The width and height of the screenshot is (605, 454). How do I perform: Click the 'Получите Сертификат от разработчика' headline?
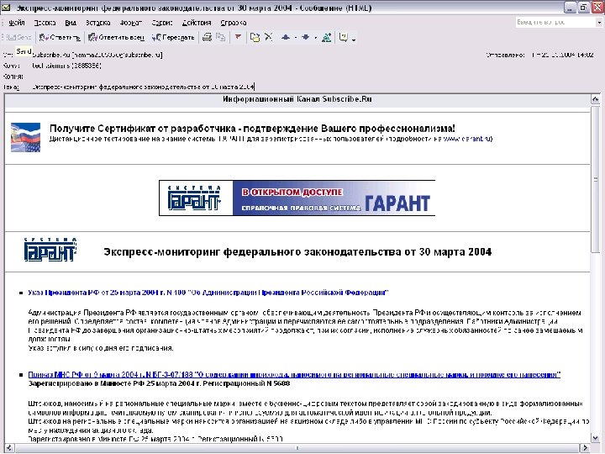252,128
